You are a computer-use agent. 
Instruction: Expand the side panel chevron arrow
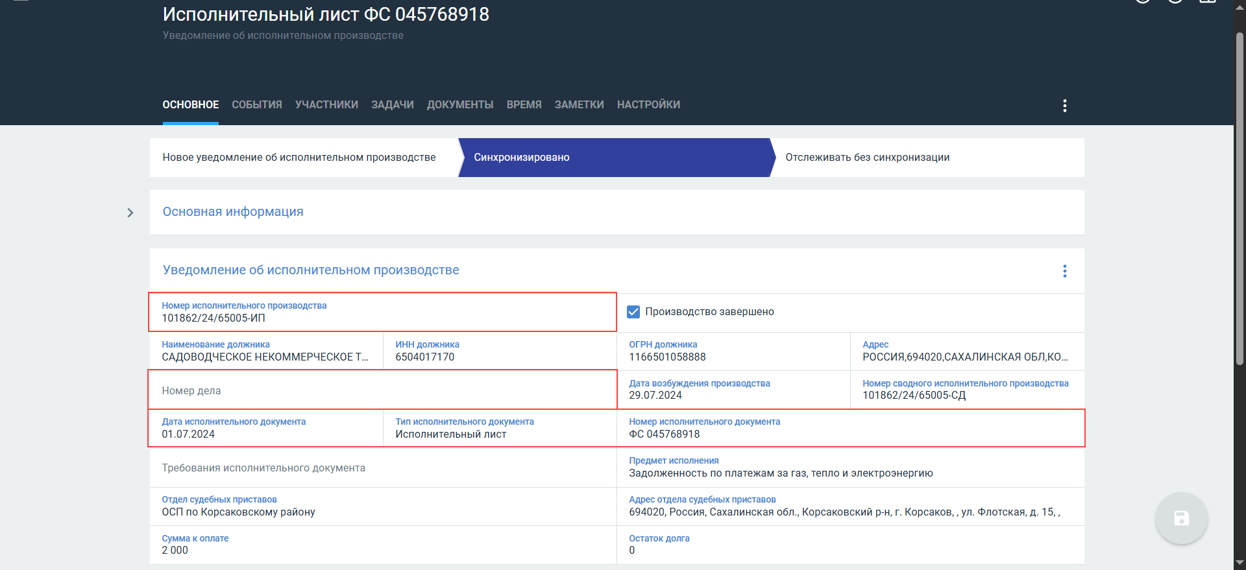click(x=130, y=213)
